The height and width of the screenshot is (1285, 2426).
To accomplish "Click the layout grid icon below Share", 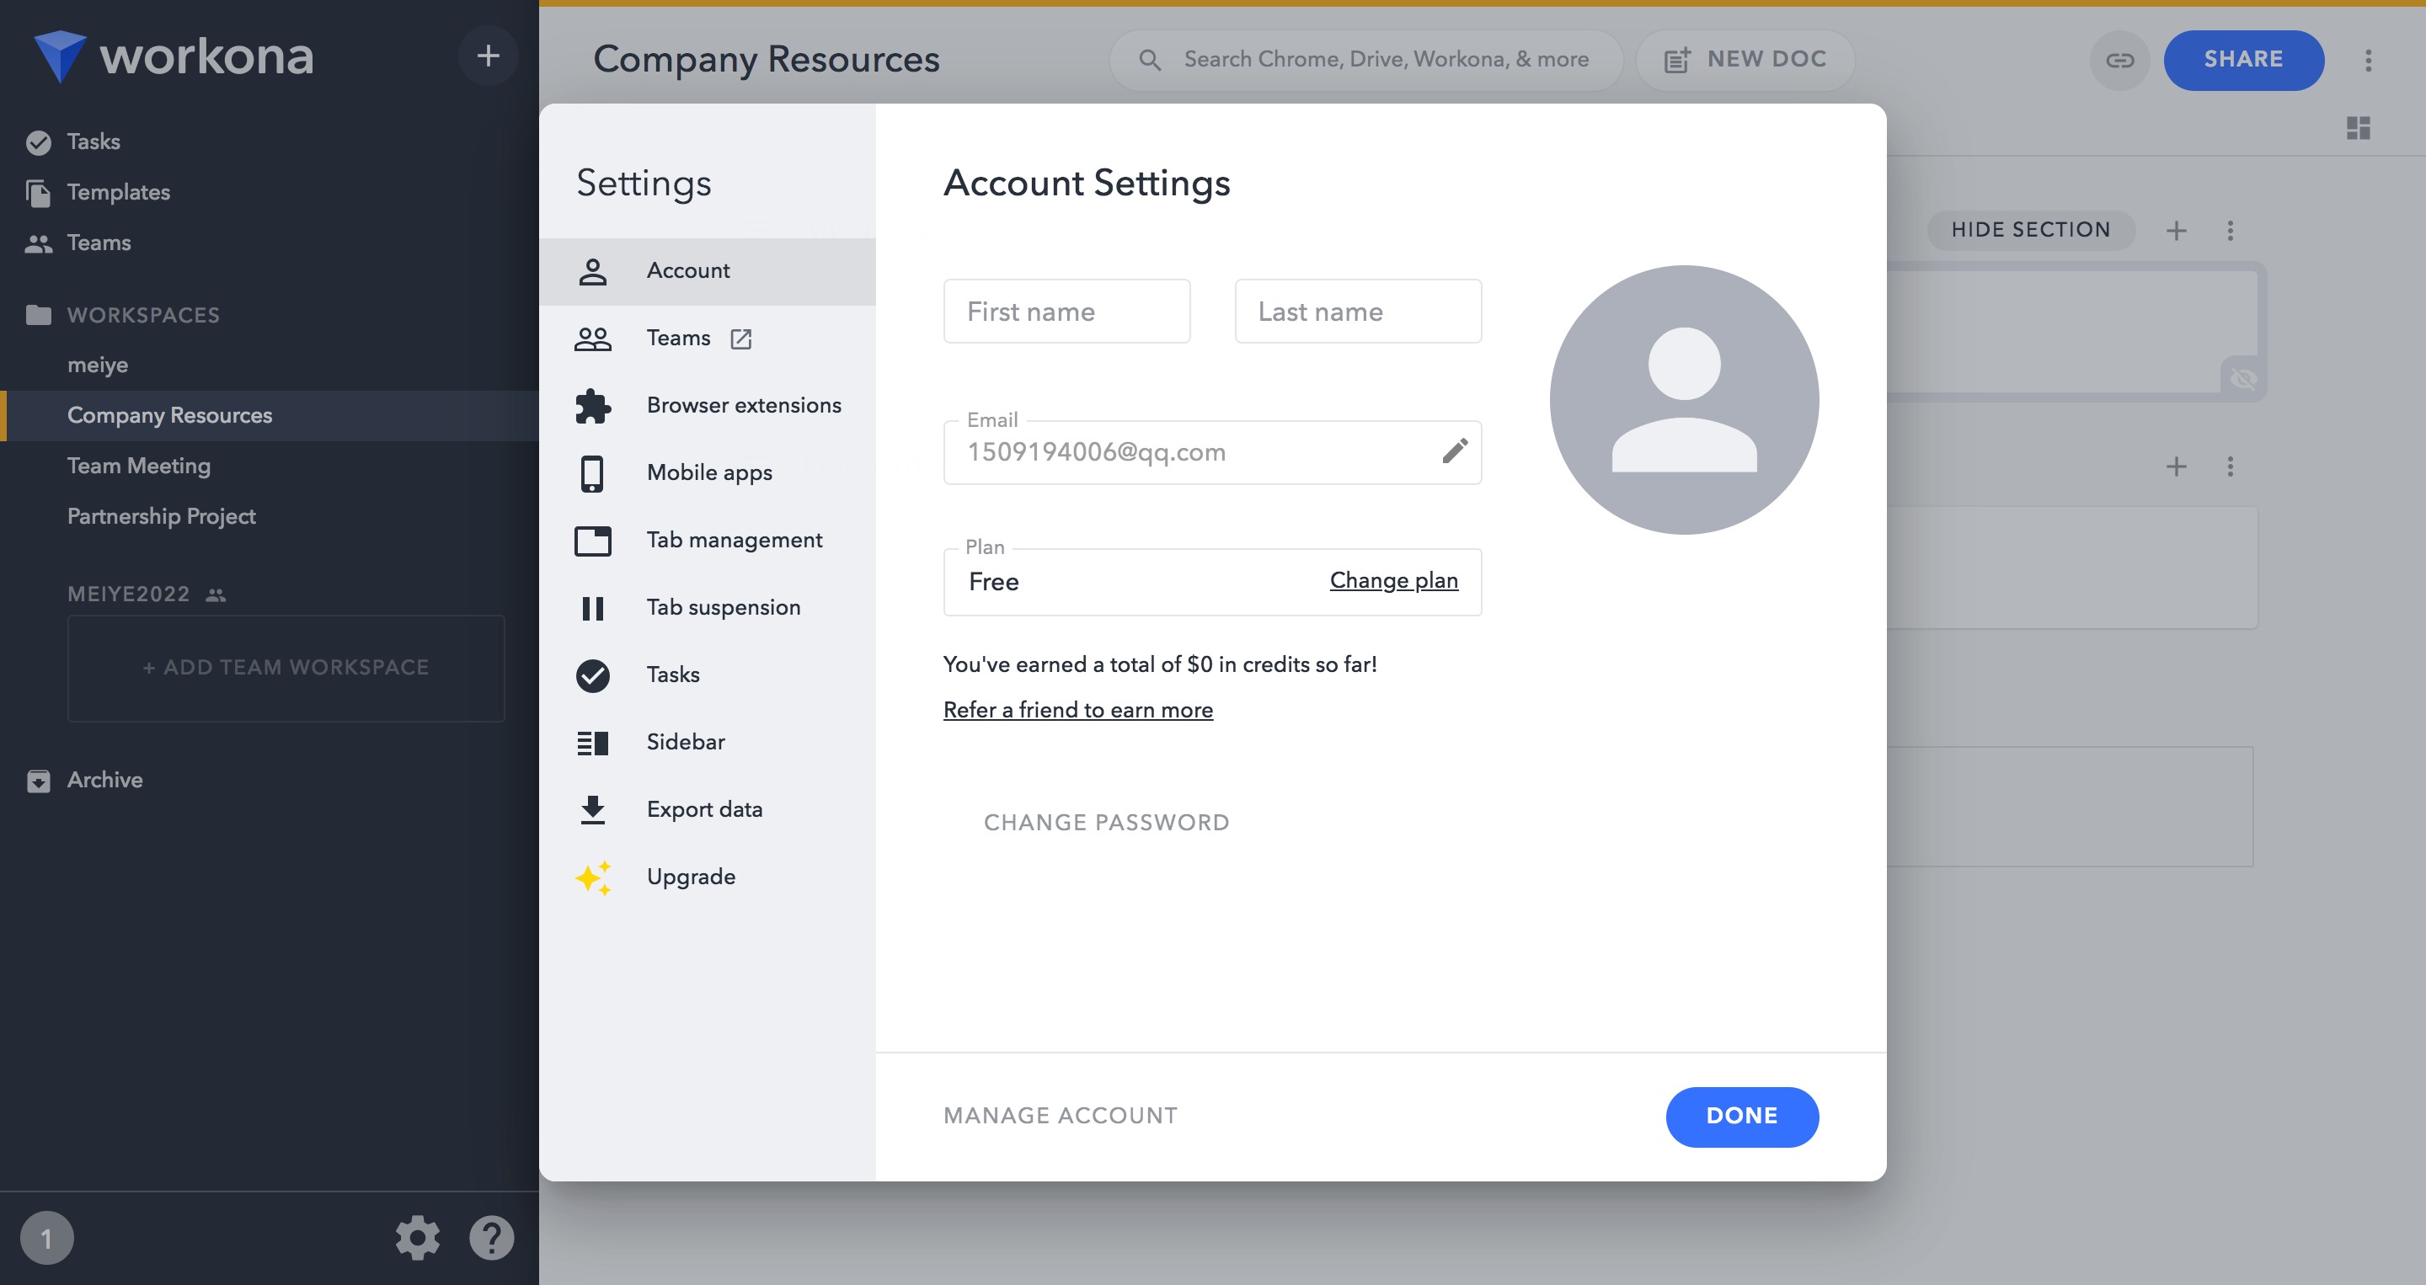I will (2359, 128).
